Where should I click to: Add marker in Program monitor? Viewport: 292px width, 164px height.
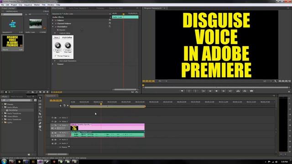point(182,91)
